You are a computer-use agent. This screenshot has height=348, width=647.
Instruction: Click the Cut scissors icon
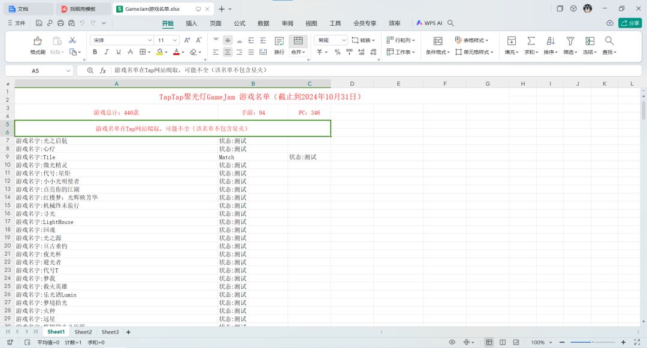[x=72, y=40]
